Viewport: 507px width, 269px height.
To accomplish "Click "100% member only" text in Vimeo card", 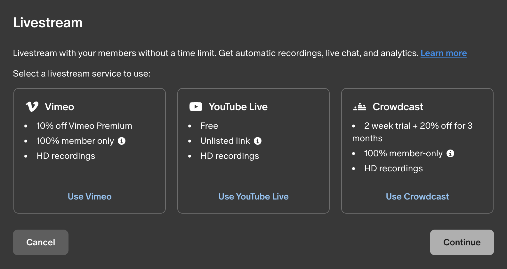I will (x=75, y=141).
